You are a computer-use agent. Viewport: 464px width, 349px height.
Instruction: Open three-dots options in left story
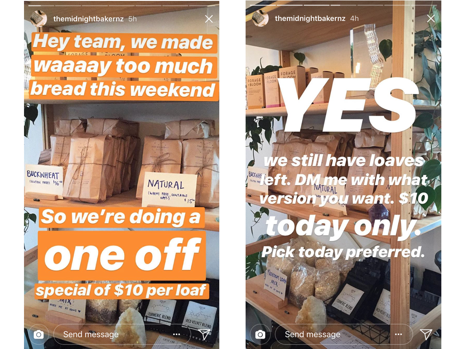pyautogui.click(x=176, y=334)
